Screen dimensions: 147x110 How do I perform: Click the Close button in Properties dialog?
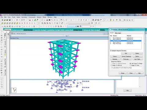(x=131, y=73)
